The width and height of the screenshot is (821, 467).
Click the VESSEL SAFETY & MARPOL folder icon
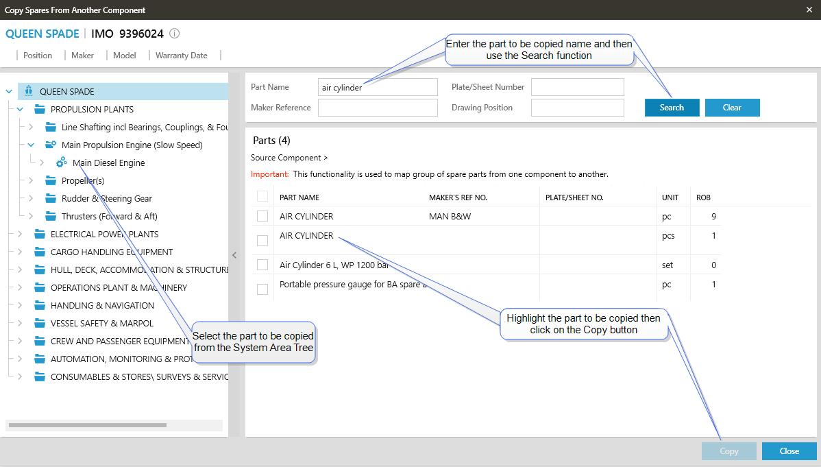pos(40,323)
